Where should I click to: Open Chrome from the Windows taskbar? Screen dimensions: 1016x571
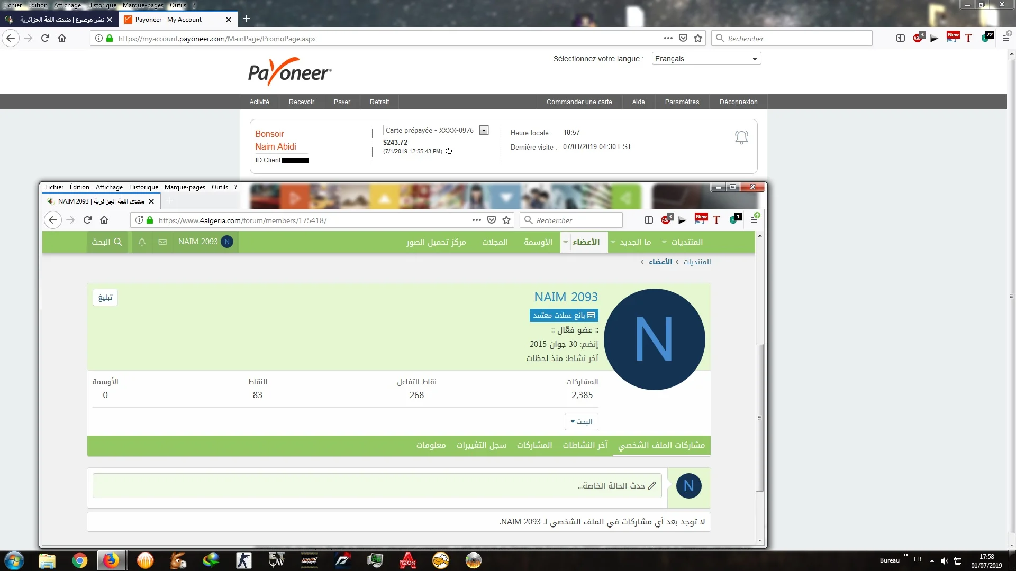coord(80,560)
